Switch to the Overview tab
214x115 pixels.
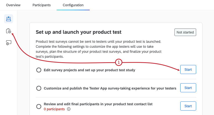point(13,5)
